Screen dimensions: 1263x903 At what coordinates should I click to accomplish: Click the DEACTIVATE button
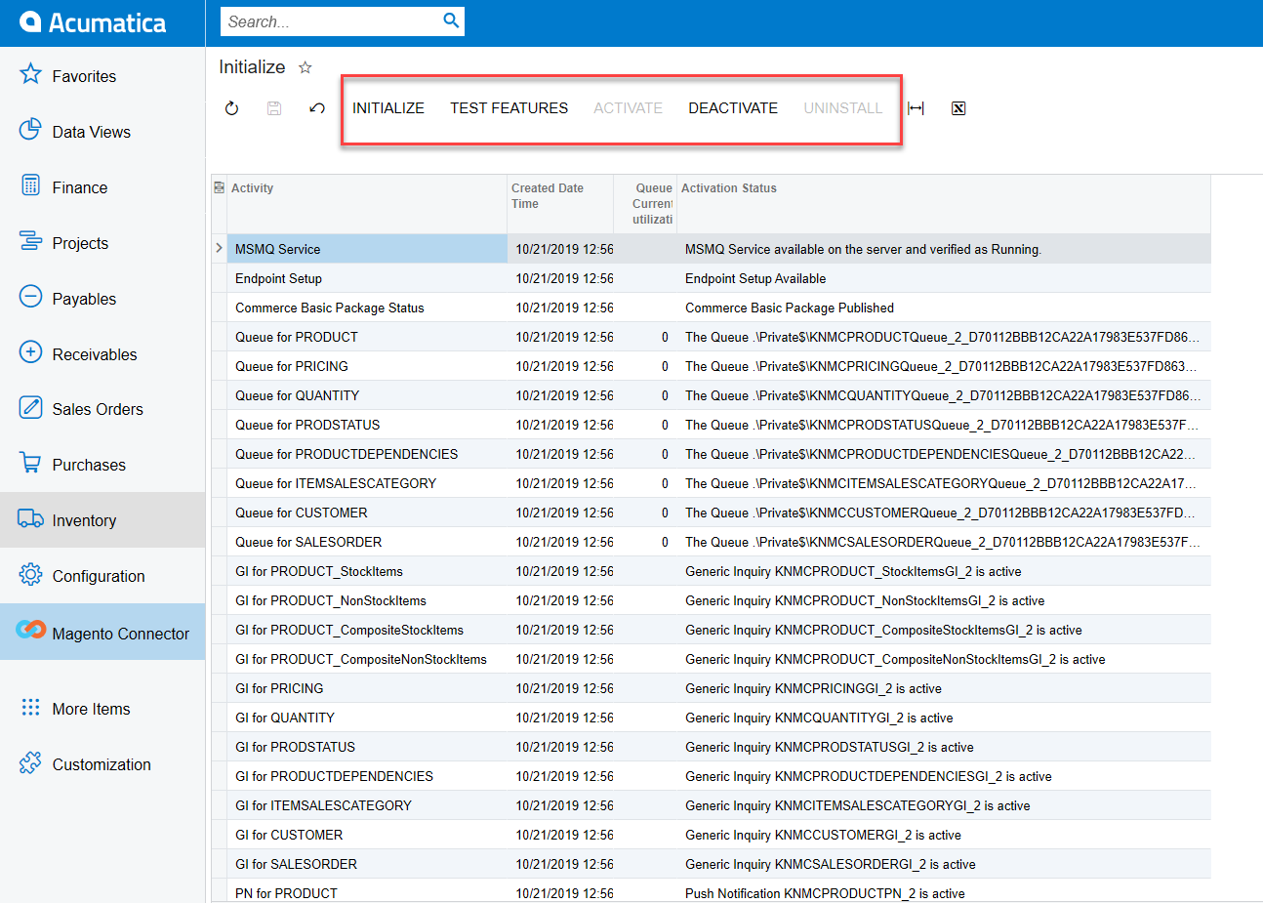tap(733, 108)
